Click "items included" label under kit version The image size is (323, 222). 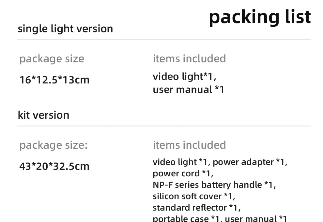point(189,145)
